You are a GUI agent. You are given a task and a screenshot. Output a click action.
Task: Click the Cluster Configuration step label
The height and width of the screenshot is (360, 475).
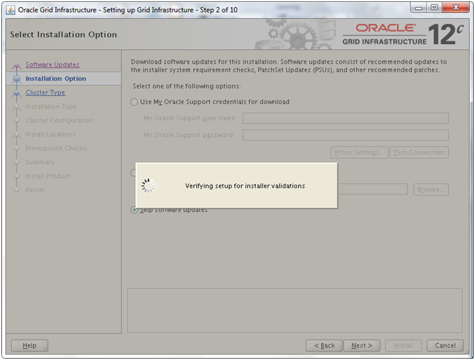(59, 120)
